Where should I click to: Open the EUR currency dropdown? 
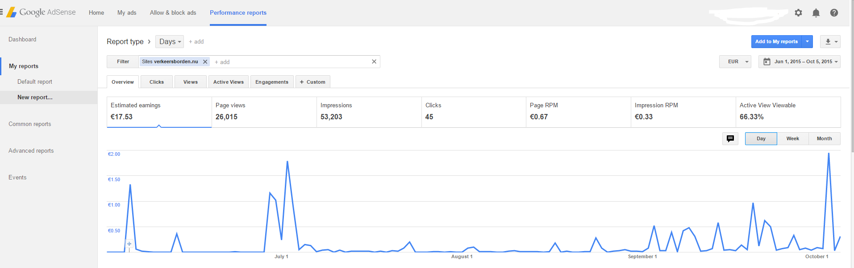(735, 61)
